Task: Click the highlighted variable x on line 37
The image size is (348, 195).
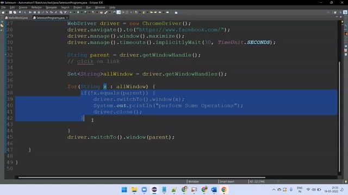Action: [105, 87]
